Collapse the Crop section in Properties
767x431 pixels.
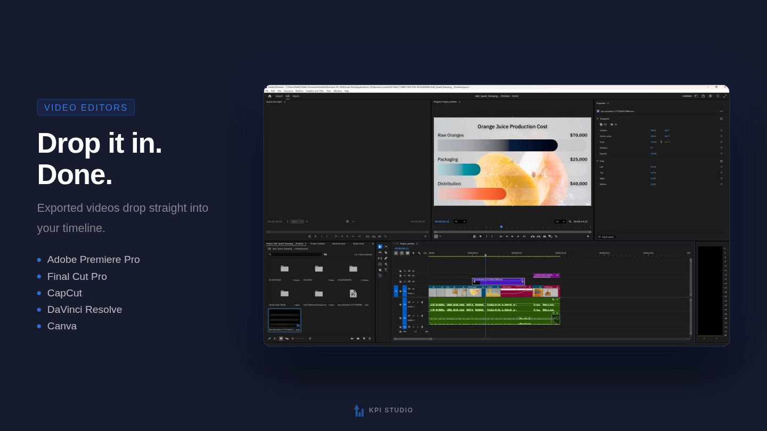598,161
